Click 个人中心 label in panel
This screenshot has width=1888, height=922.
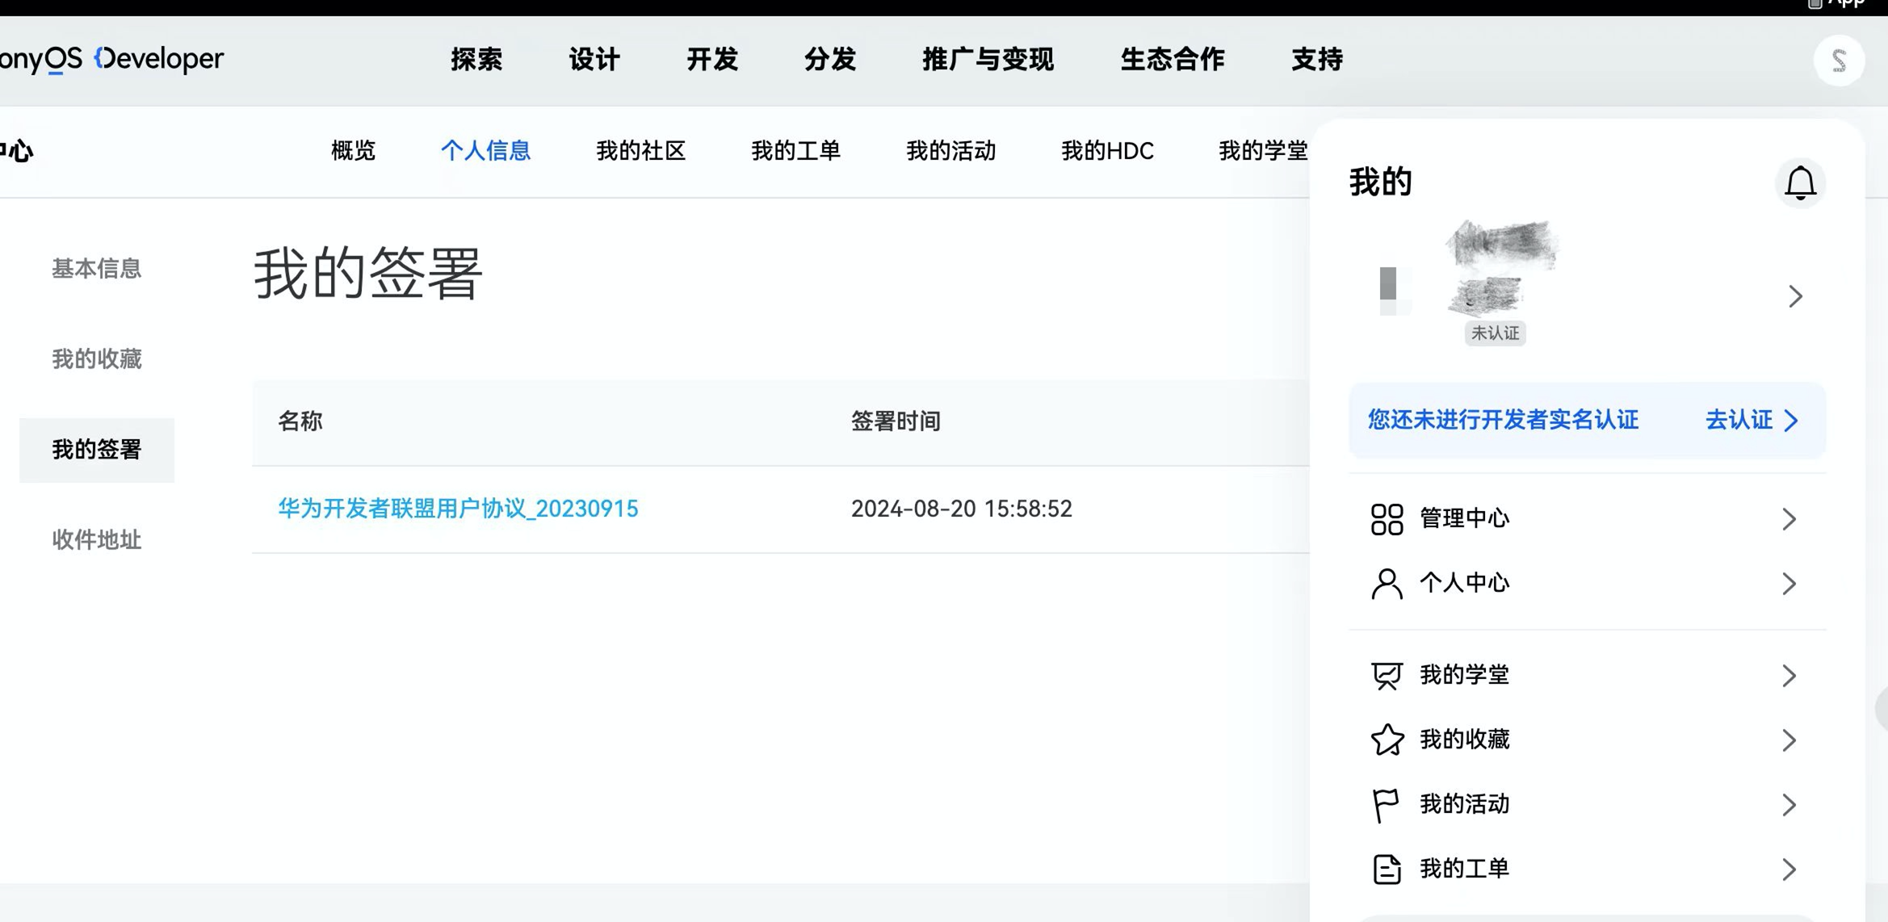tap(1464, 583)
